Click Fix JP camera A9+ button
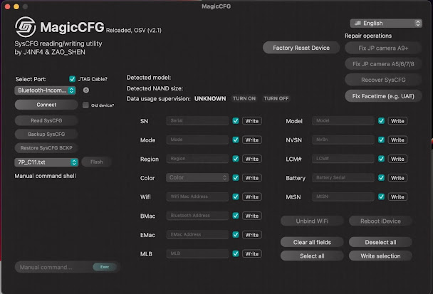Viewport: 433px width, 294px height. click(383, 48)
